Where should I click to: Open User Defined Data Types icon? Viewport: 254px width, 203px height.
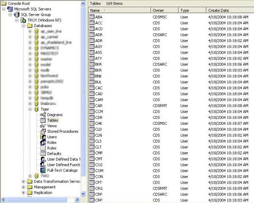(x=43, y=159)
